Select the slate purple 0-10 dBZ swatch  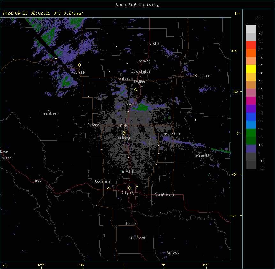tap(251, 149)
